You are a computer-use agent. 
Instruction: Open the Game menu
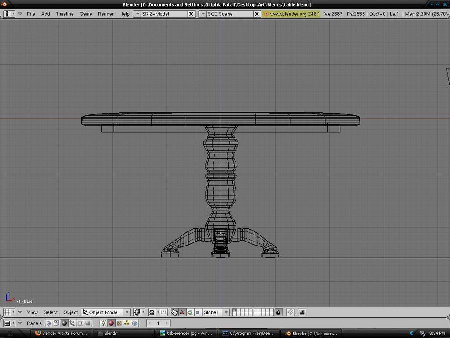(x=86, y=14)
